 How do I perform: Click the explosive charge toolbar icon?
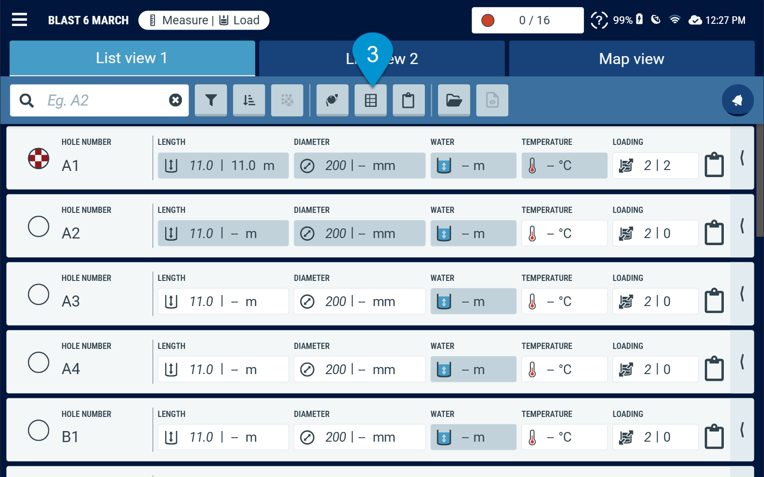[x=333, y=100]
